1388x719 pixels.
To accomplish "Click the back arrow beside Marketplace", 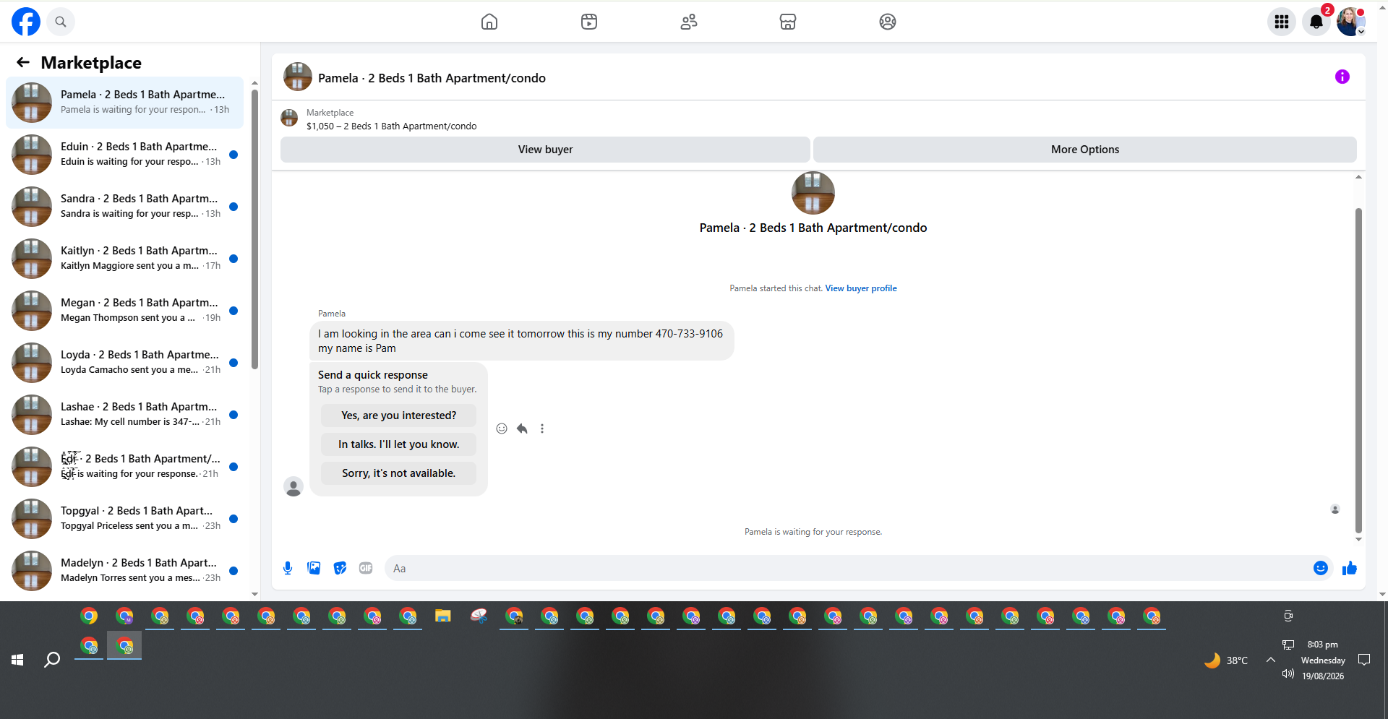I will [23, 63].
